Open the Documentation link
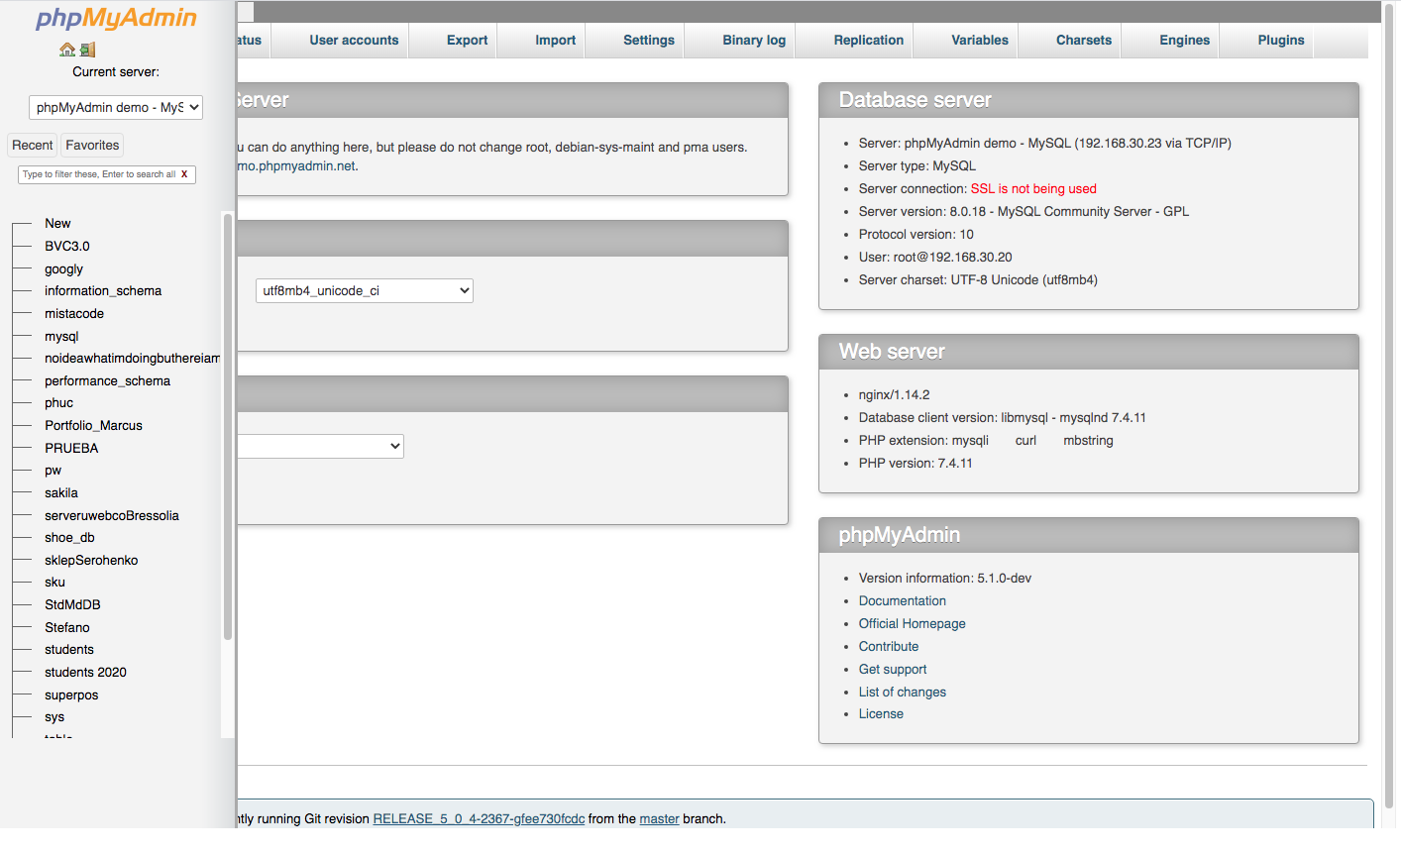The height and width of the screenshot is (854, 1401). (902, 600)
